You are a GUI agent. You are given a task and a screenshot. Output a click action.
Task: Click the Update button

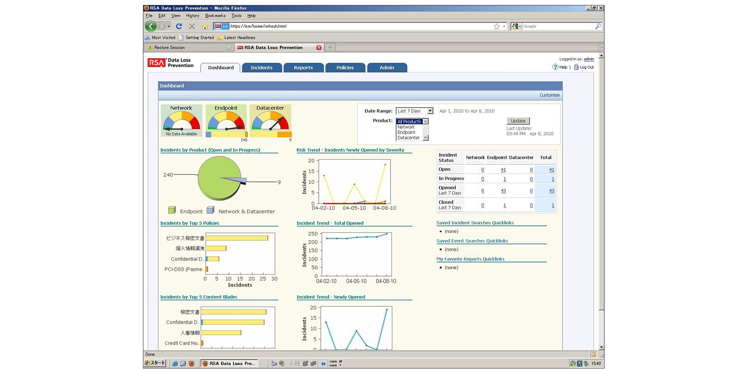pyautogui.click(x=518, y=121)
